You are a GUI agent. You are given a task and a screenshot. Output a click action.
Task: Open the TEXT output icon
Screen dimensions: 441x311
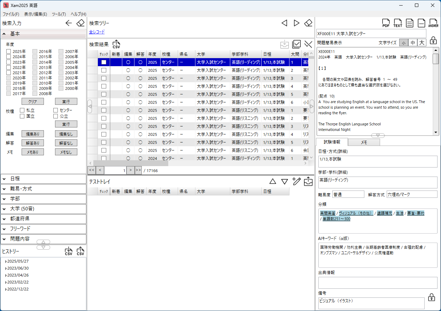(x=398, y=23)
